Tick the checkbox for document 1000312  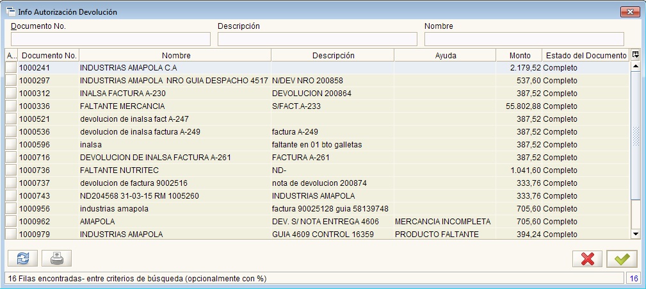(11, 93)
